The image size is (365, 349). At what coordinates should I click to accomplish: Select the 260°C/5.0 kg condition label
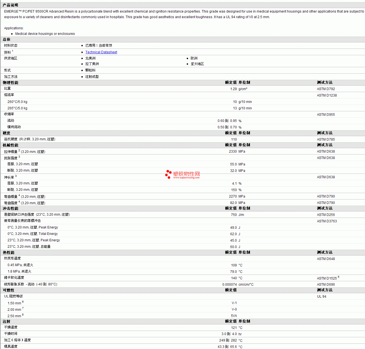coord(17,102)
